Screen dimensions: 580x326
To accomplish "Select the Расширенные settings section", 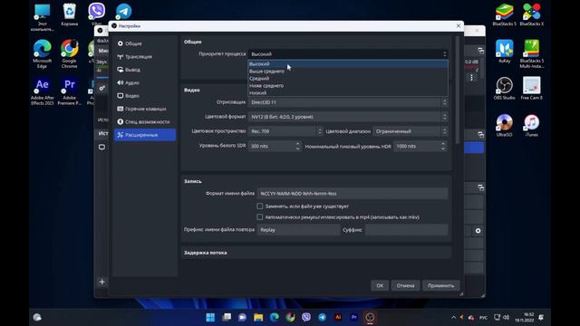I will coord(145,135).
